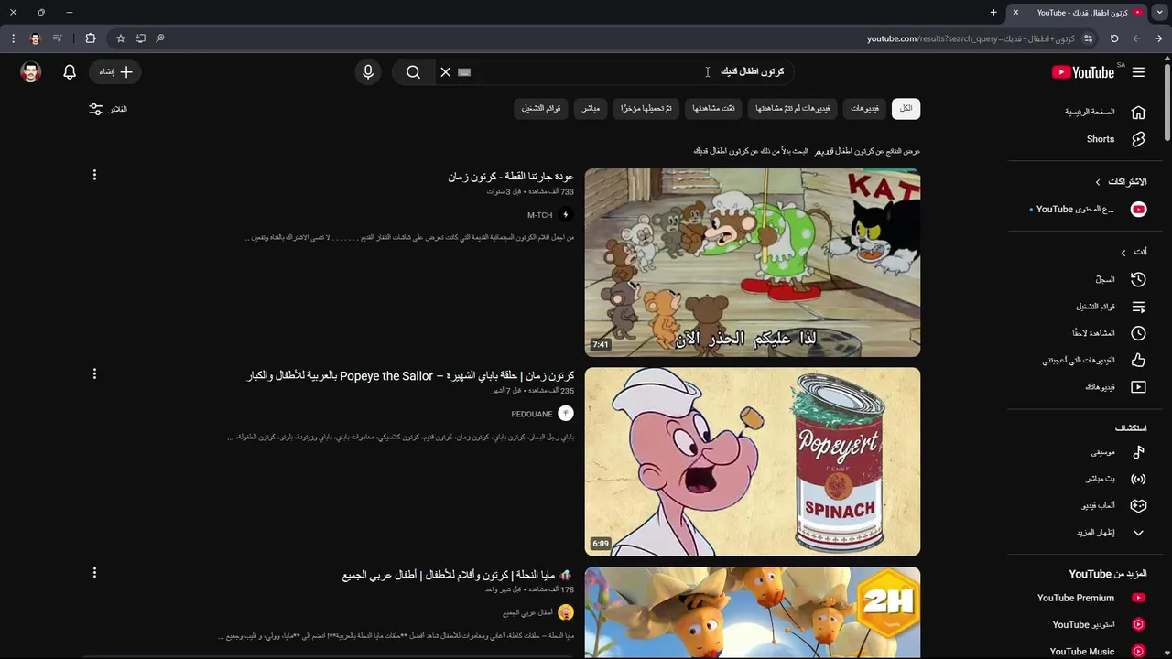Play the Maya the Bee 2H thumbnail
This screenshot has width=1172, height=659.
pyautogui.click(x=753, y=613)
